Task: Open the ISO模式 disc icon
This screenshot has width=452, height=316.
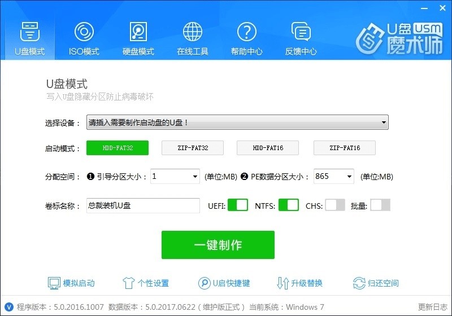Action: coord(84,32)
